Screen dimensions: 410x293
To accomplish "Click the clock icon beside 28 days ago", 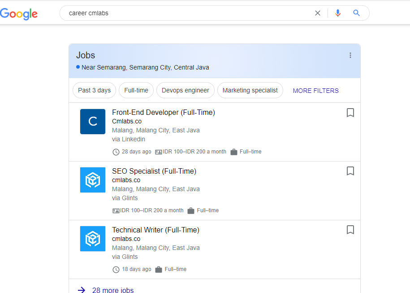I will pos(116,152).
